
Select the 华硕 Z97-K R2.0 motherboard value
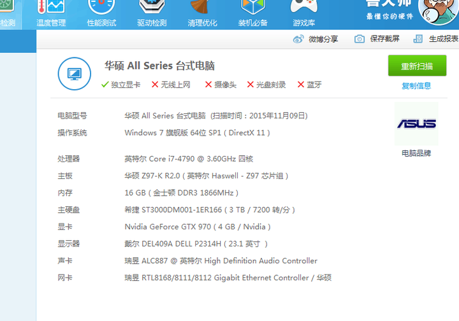(x=207, y=176)
